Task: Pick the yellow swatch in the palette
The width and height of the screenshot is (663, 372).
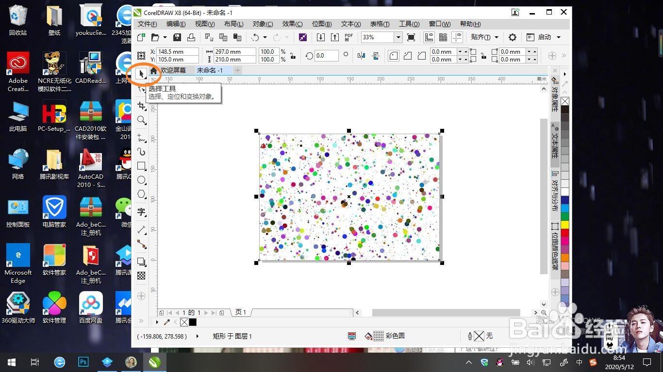Action: (565, 224)
